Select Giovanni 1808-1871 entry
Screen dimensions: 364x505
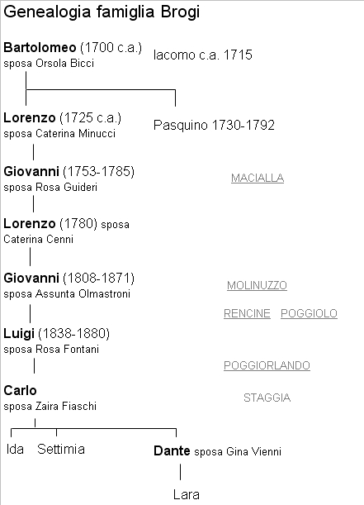click(69, 278)
